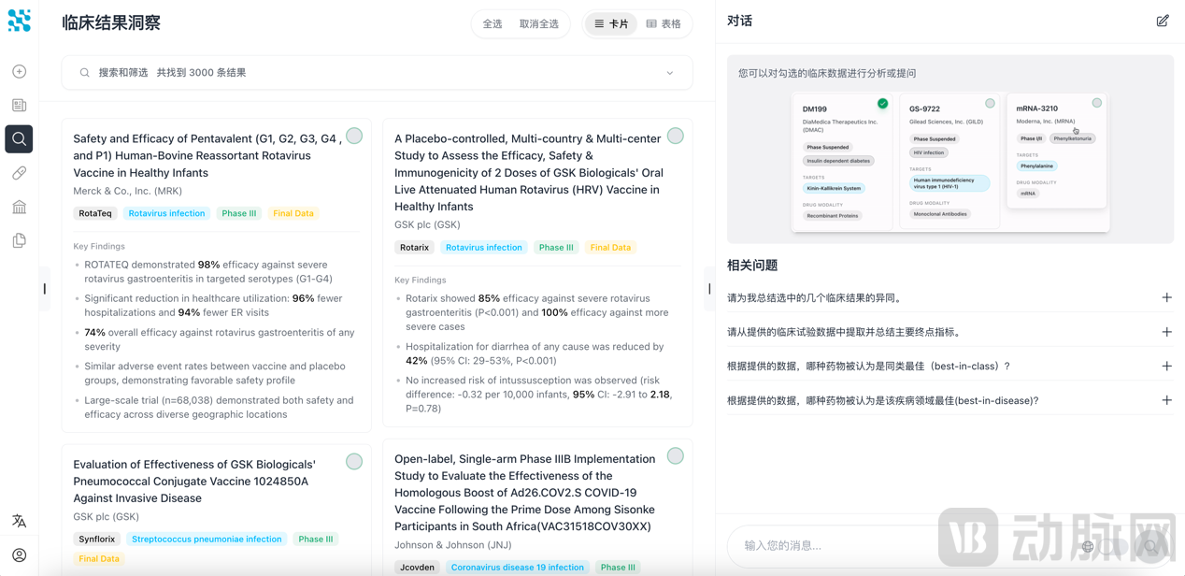Switch to 表格 table view tab

[664, 24]
